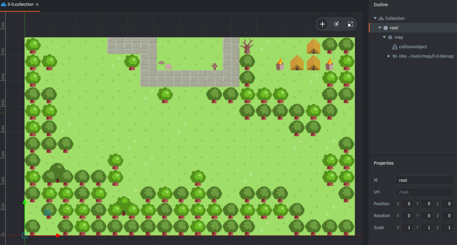Select the Rotate tool in viewport toolbar
457x245 pixels.
coord(336,24)
